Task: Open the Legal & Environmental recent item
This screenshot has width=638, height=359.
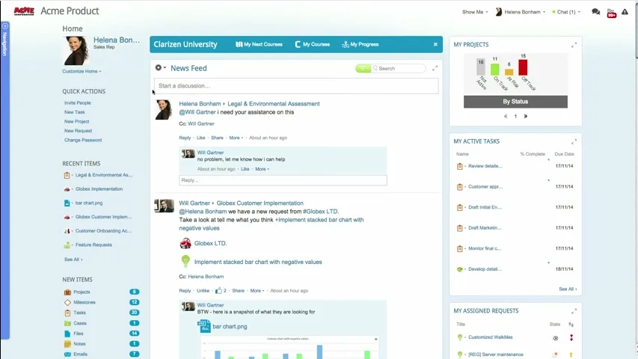Action: pos(104,175)
